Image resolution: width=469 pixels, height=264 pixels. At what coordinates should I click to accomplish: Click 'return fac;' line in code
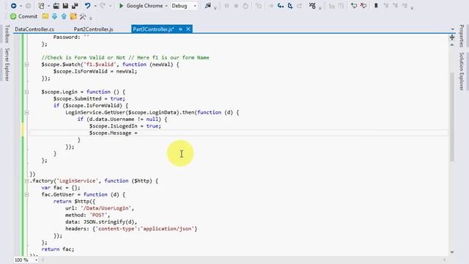(x=58, y=249)
